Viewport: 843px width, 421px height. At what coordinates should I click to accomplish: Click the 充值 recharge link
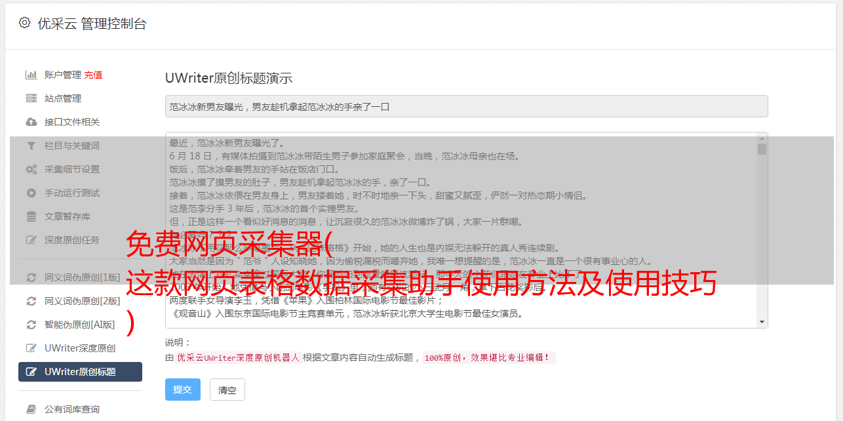(x=93, y=75)
